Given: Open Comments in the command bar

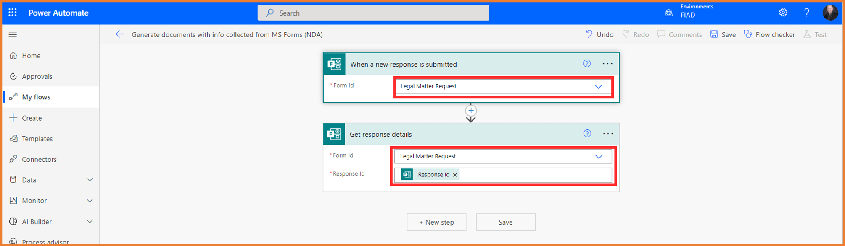Looking at the screenshot, I should tap(679, 34).
